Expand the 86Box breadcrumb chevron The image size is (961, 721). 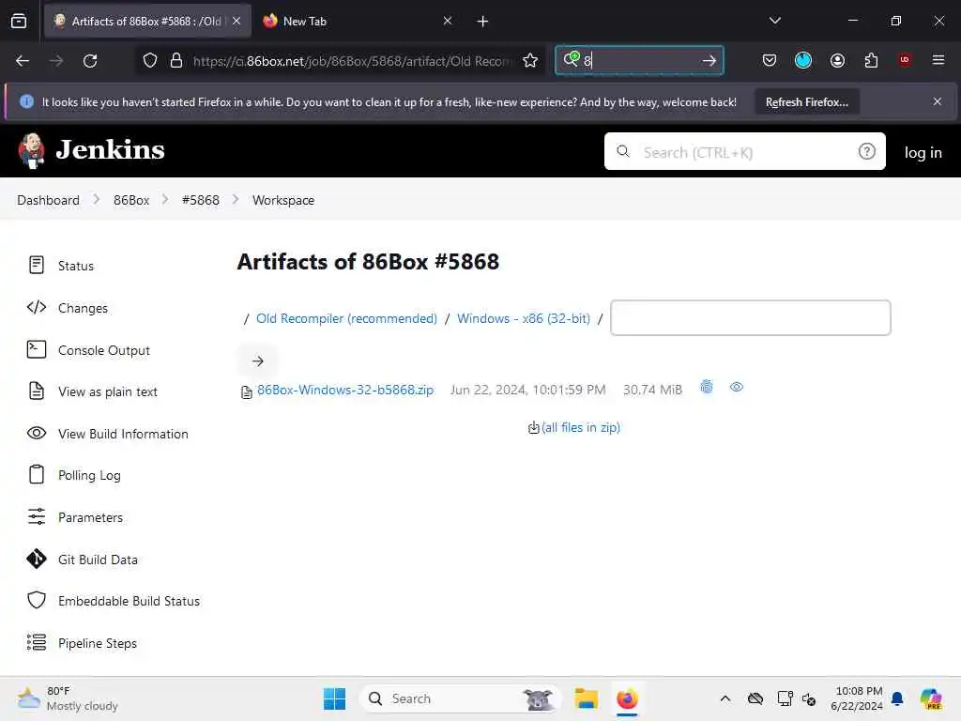coord(165,199)
